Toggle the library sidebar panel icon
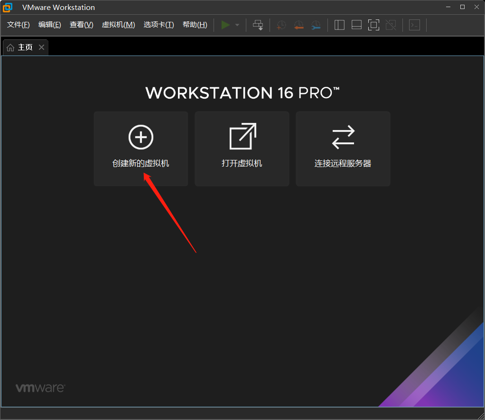 [339, 25]
